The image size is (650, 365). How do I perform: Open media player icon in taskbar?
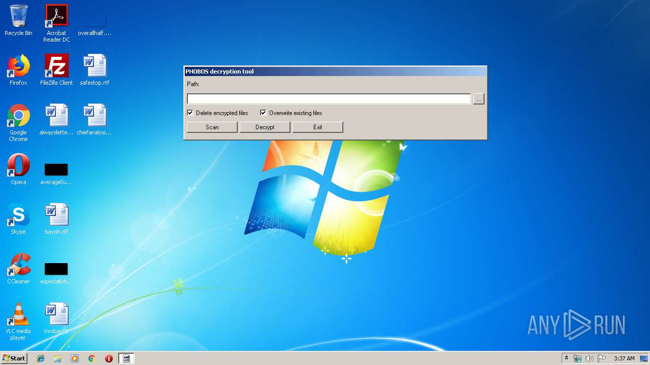point(75,358)
